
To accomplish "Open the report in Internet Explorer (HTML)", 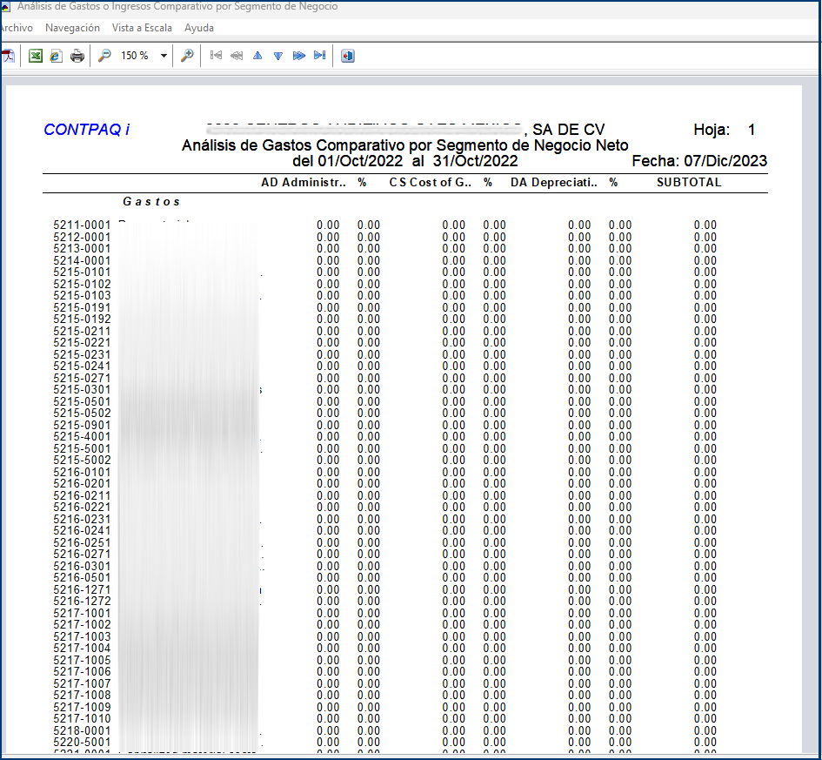I will click(56, 56).
